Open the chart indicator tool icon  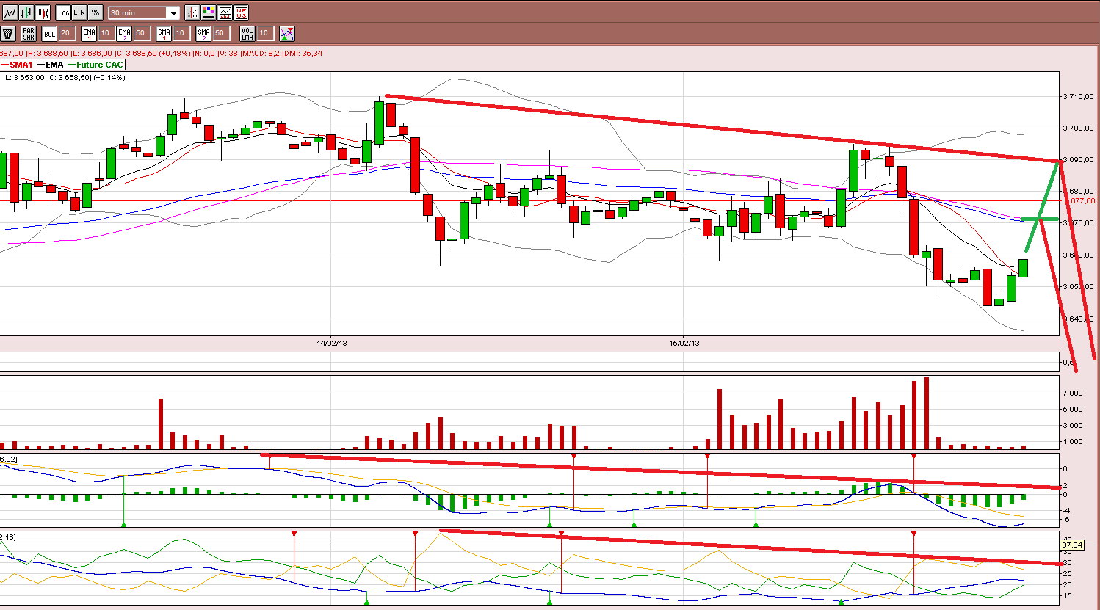(x=192, y=12)
